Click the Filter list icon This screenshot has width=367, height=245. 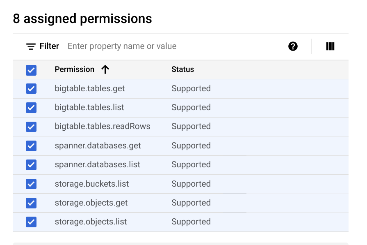pos(31,46)
